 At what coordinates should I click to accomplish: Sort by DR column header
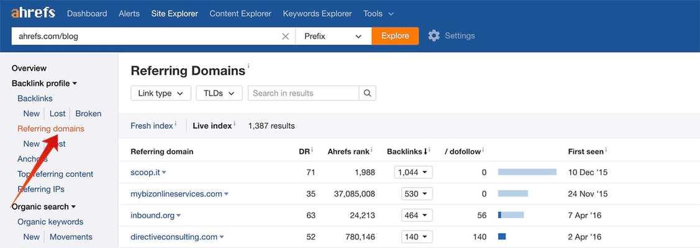pyautogui.click(x=304, y=151)
